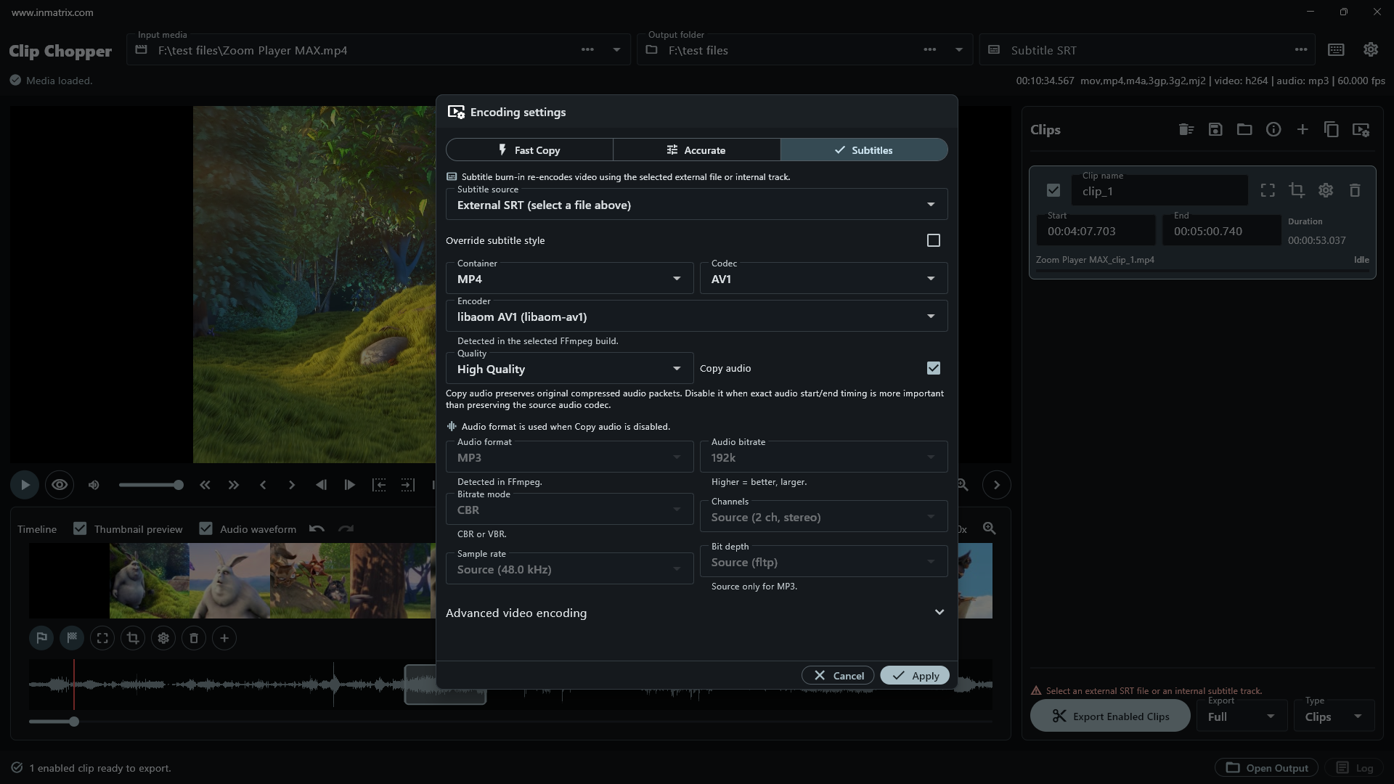Click the gear icon on the clip_1 card
Image resolution: width=1394 pixels, height=784 pixels.
pos(1326,190)
